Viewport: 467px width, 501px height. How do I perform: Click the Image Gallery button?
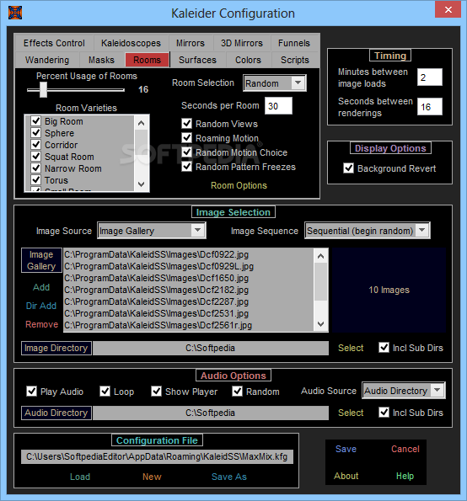[x=41, y=260]
